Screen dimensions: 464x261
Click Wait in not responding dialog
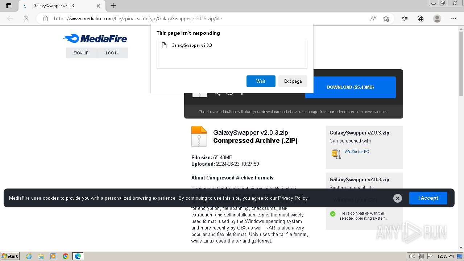pyautogui.click(x=261, y=81)
